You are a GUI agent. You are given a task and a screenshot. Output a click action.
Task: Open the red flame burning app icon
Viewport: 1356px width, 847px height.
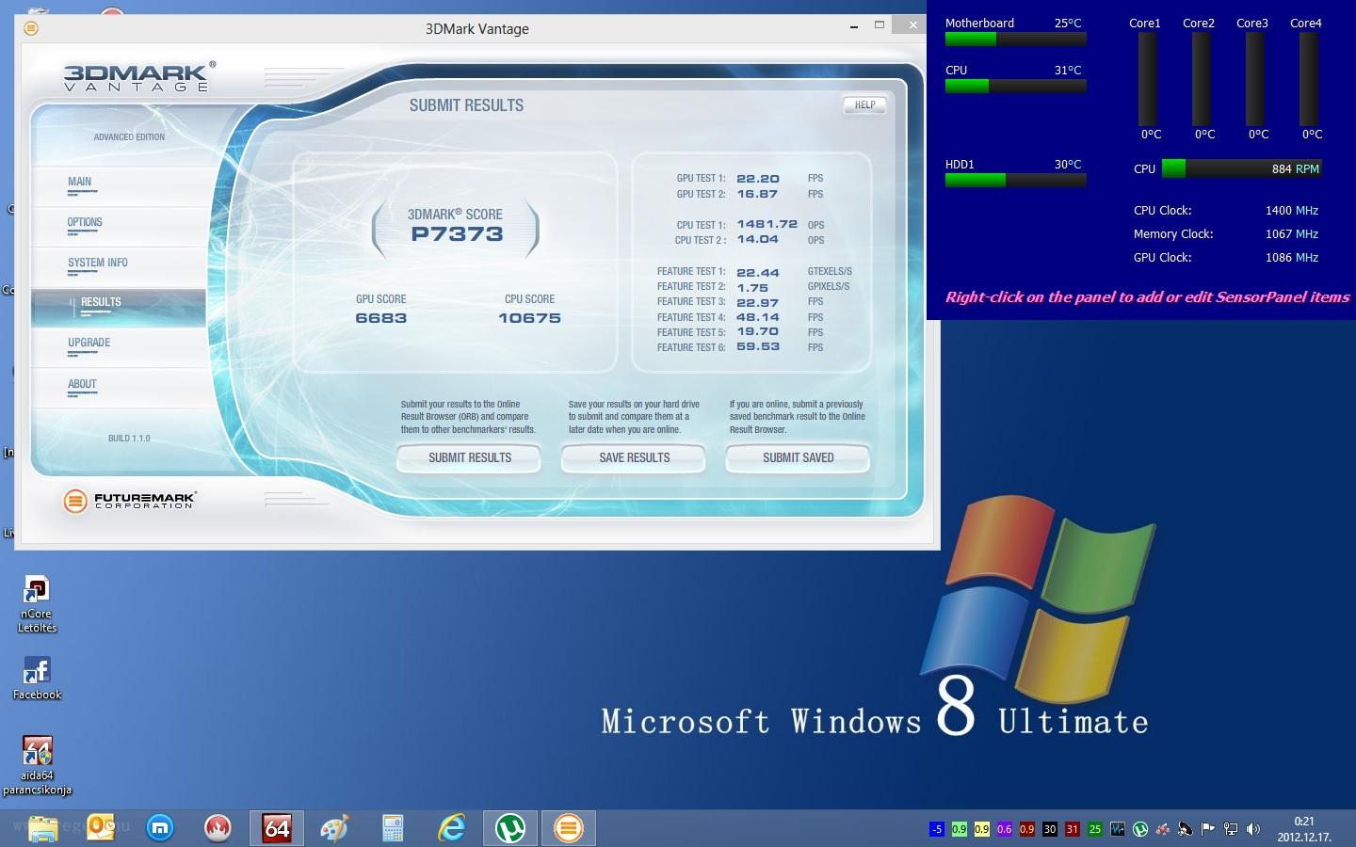point(218,828)
